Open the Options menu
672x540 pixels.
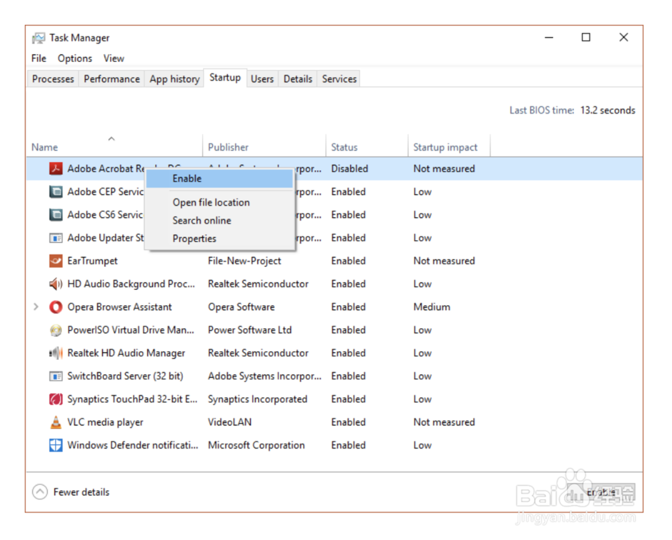coord(75,59)
